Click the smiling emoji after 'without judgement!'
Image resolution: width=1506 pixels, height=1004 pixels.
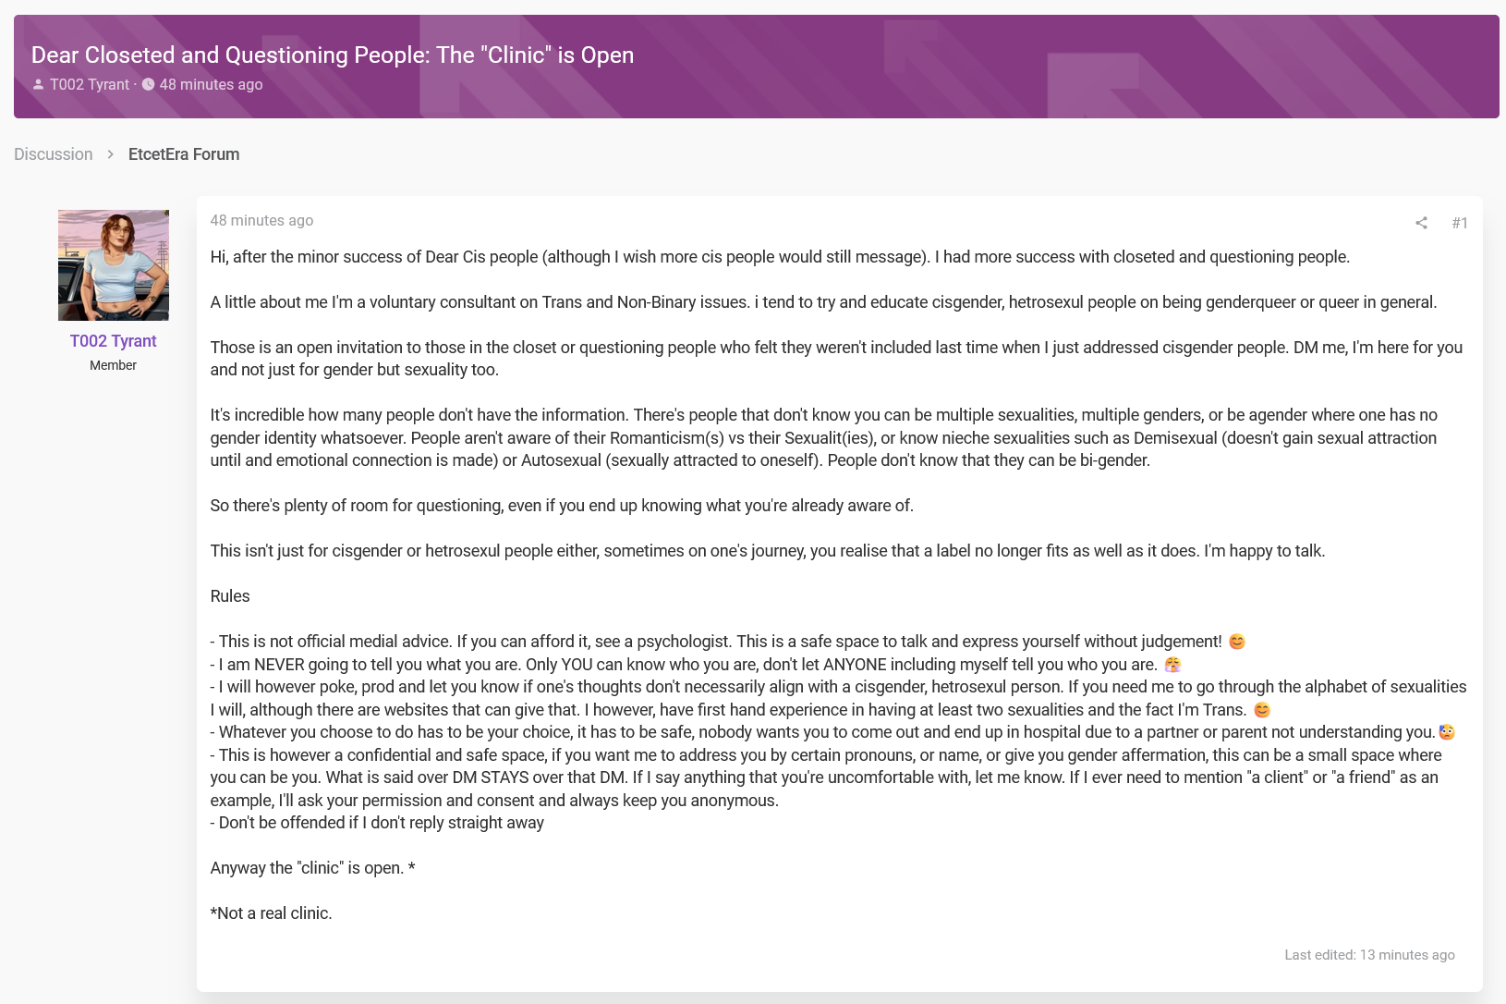(1237, 642)
